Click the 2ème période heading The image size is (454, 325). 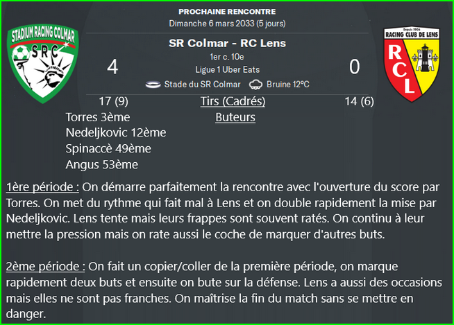(x=45, y=266)
